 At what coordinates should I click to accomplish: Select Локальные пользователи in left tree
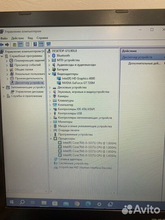(x=30, y=74)
